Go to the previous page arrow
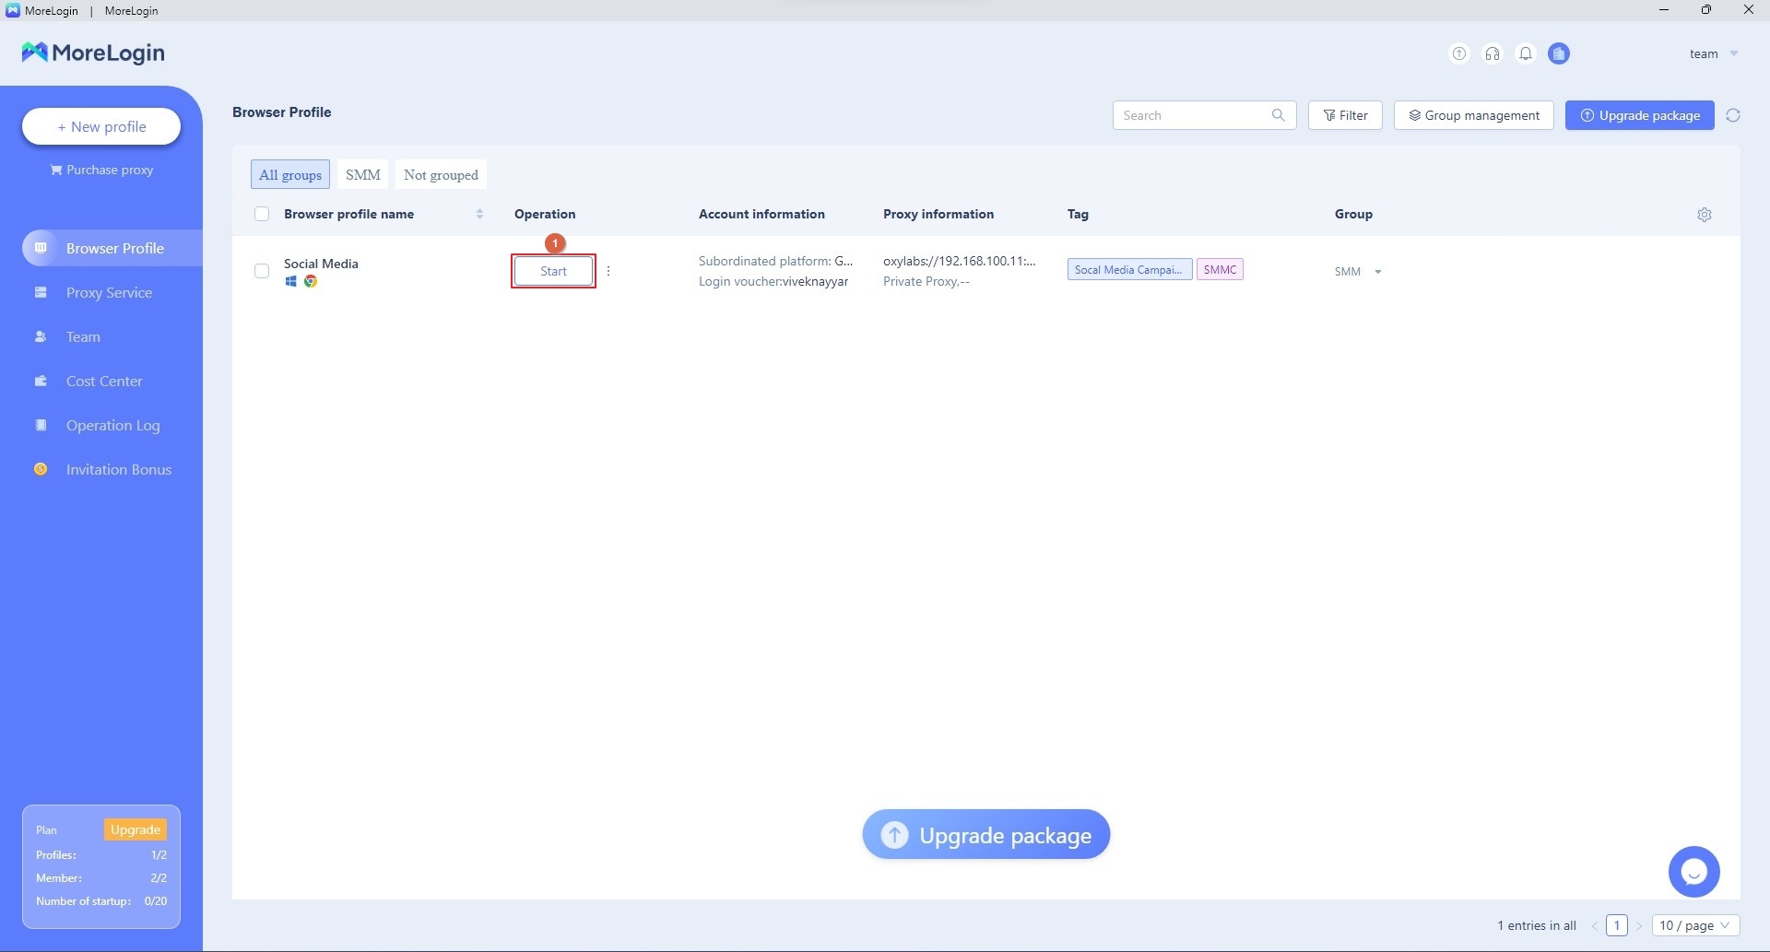This screenshot has width=1770, height=952. [1594, 926]
